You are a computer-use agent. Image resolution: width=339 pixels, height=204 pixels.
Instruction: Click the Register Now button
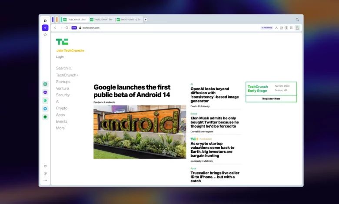pyautogui.click(x=271, y=99)
